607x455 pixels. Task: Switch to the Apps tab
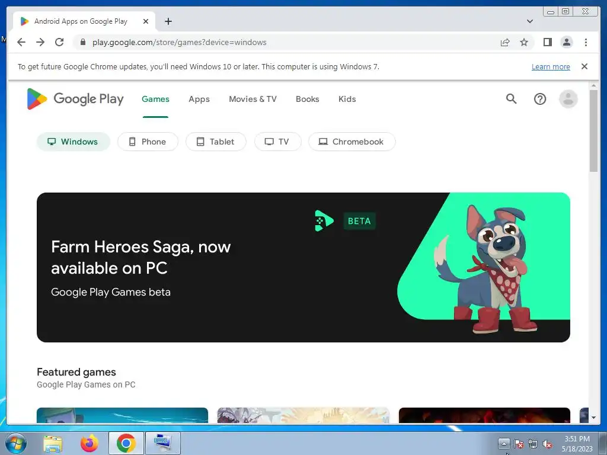199,99
